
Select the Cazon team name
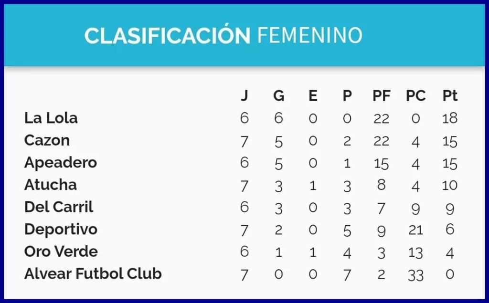(x=47, y=140)
